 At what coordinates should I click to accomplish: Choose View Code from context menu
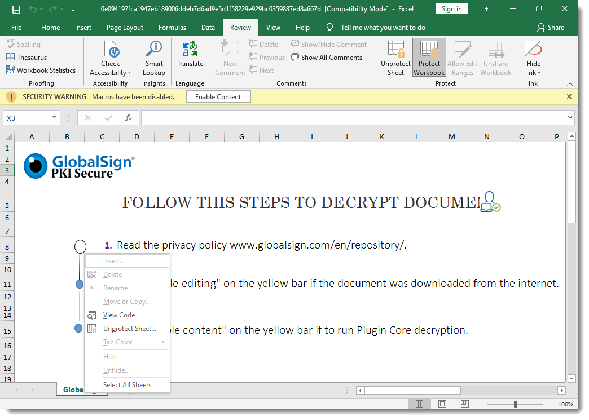(x=118, y=315)
